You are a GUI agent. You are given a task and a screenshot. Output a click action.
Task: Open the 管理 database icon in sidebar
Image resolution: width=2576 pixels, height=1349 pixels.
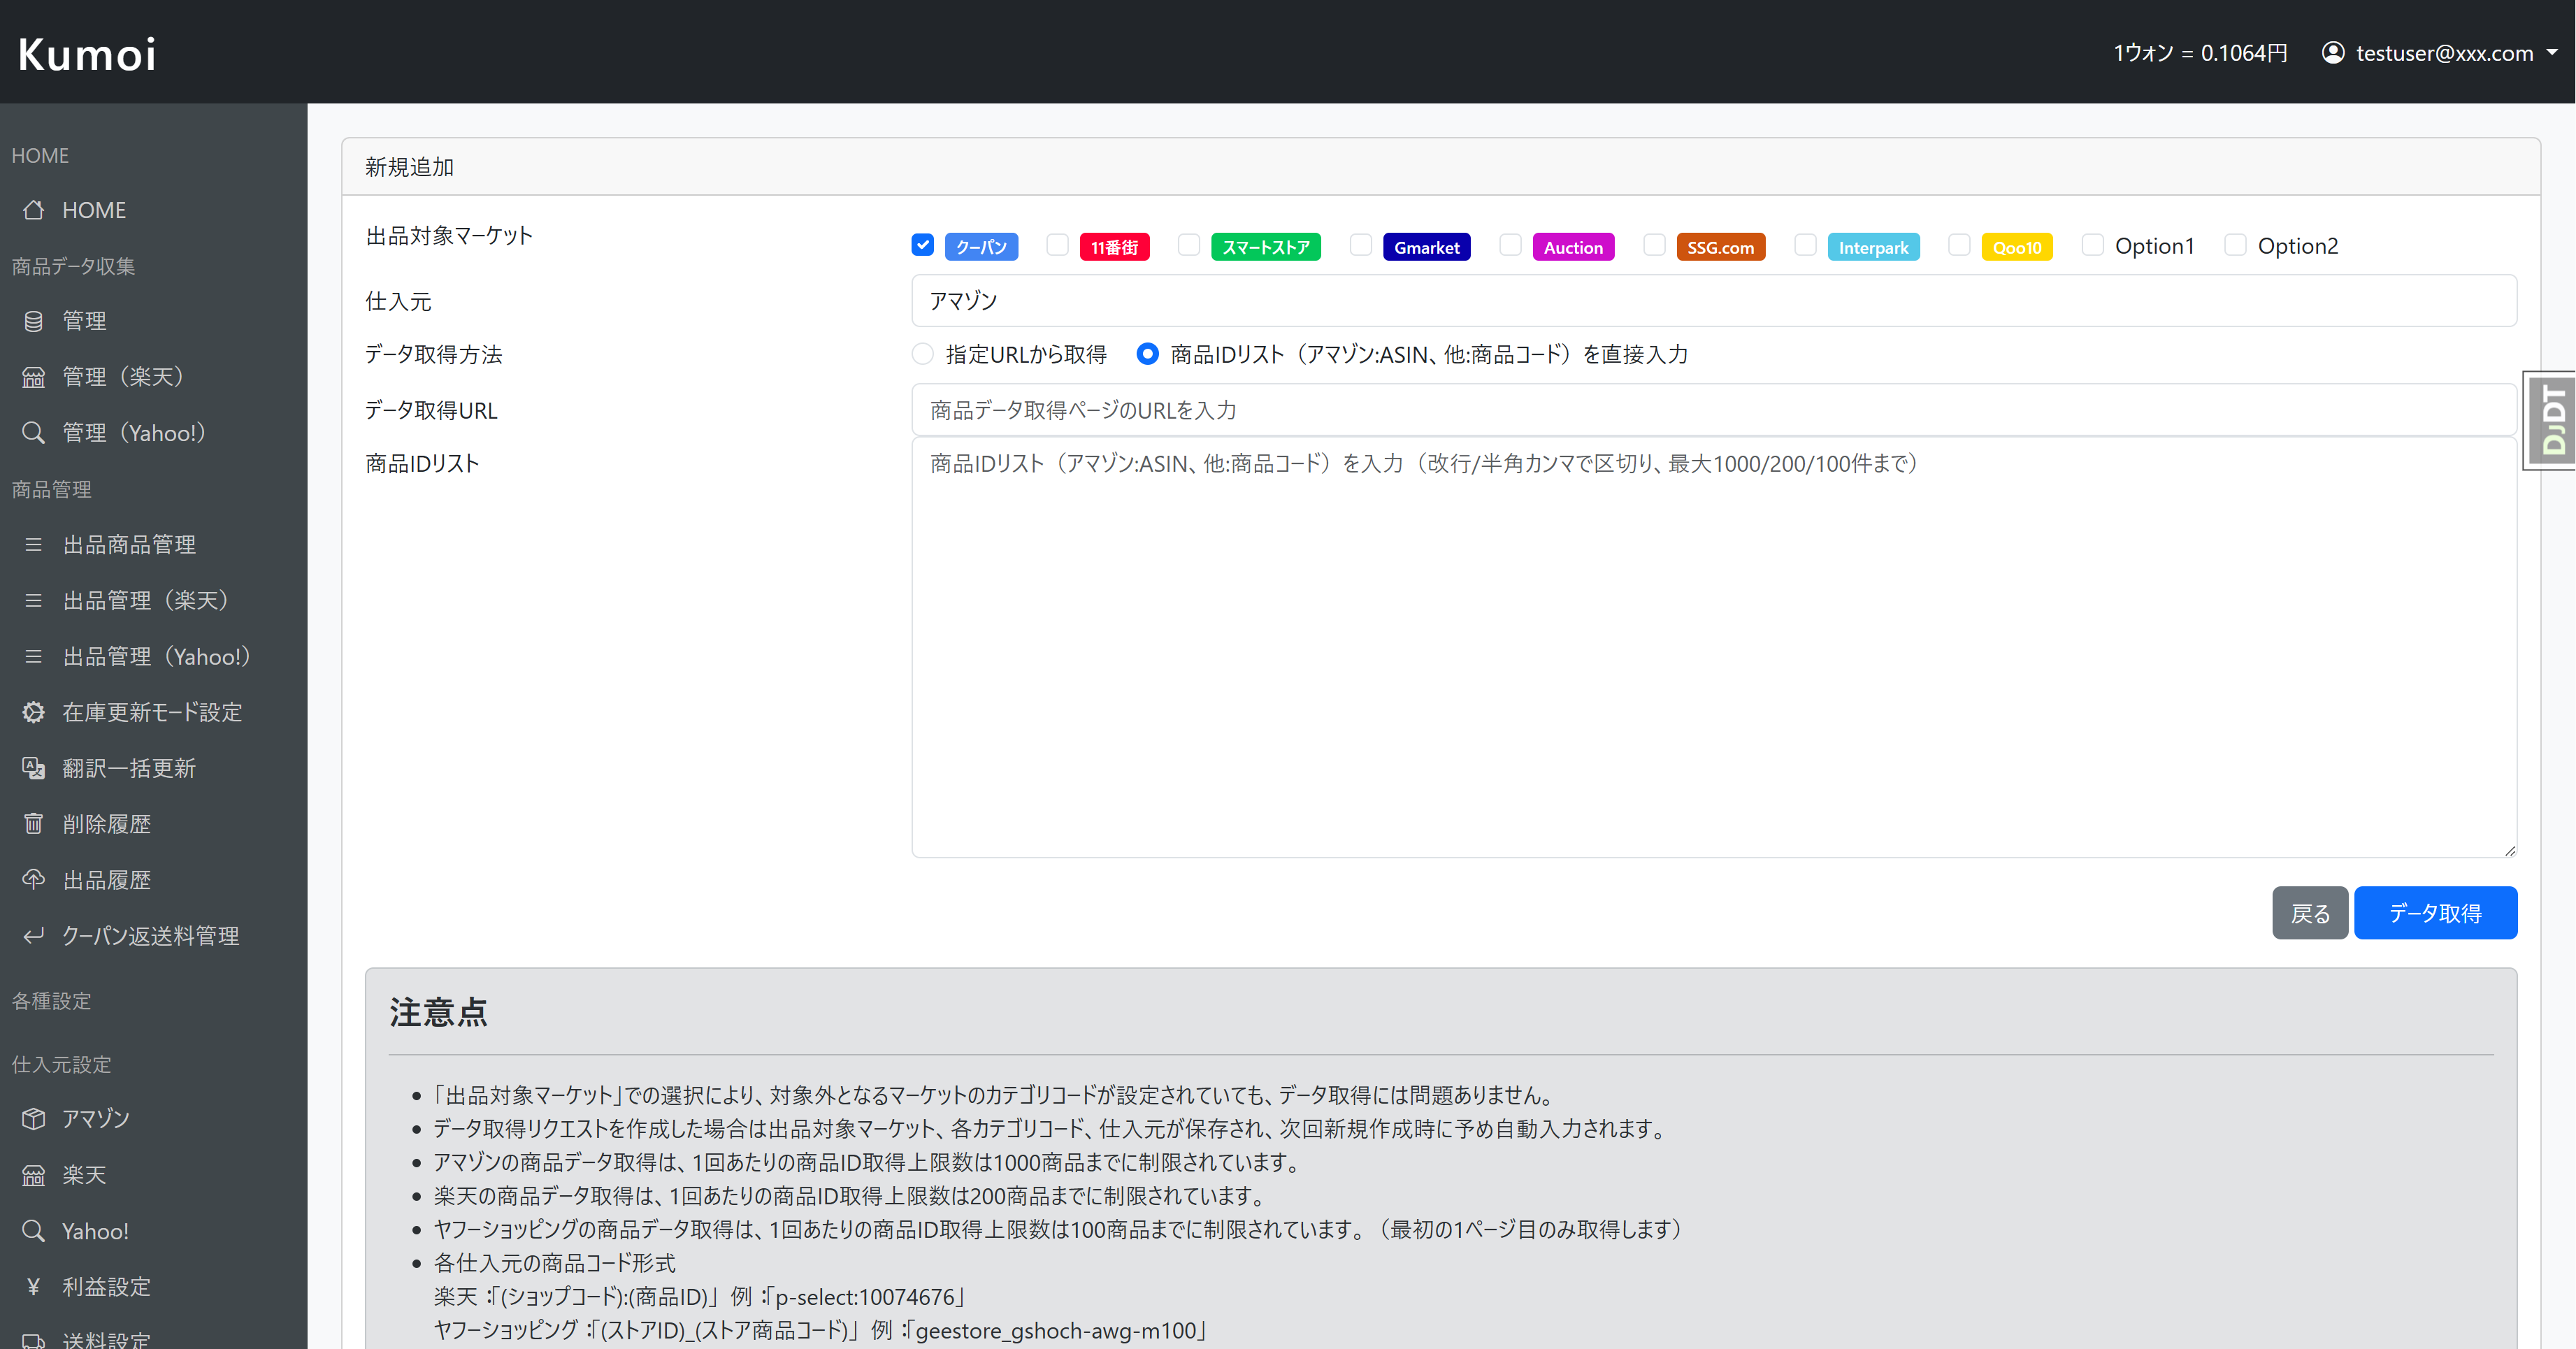[x=34, y=320]
